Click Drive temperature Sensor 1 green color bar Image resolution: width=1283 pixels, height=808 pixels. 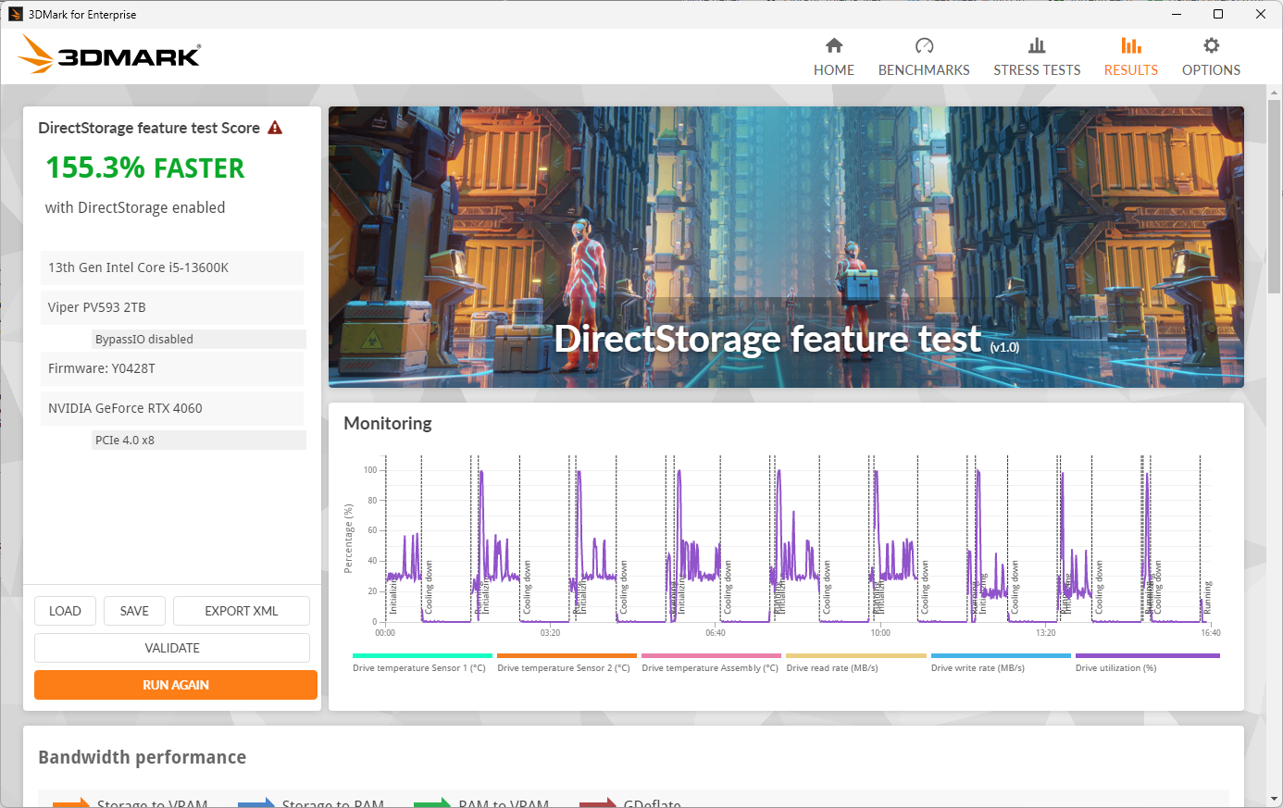[422, 655]
